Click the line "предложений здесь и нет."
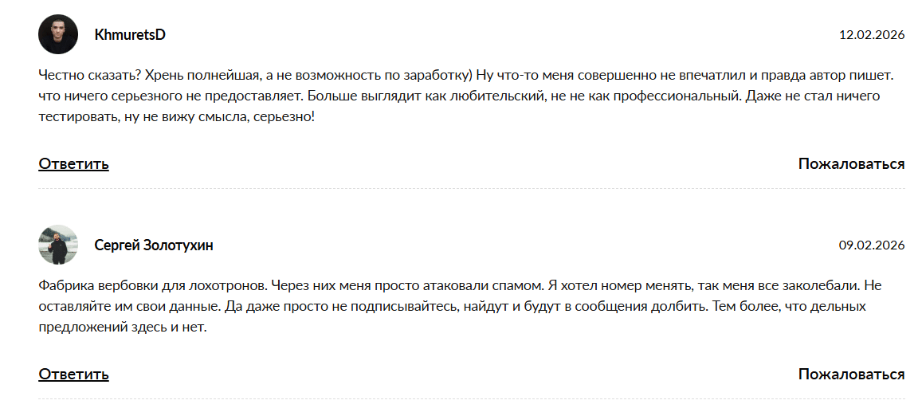918x412 pixels. tap(122, 327)
